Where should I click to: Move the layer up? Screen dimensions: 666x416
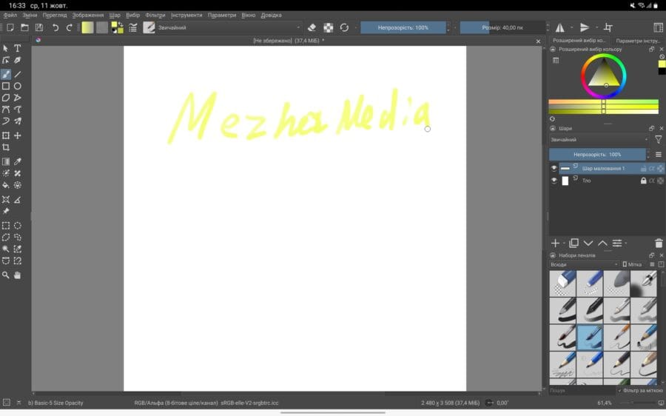click(x=602, y=243)
